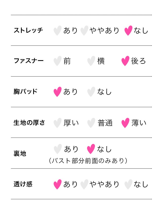This screenshot has width=162, height=216.
Task: Click the ストレッチ row label
Action: click(x=28, y=30)
